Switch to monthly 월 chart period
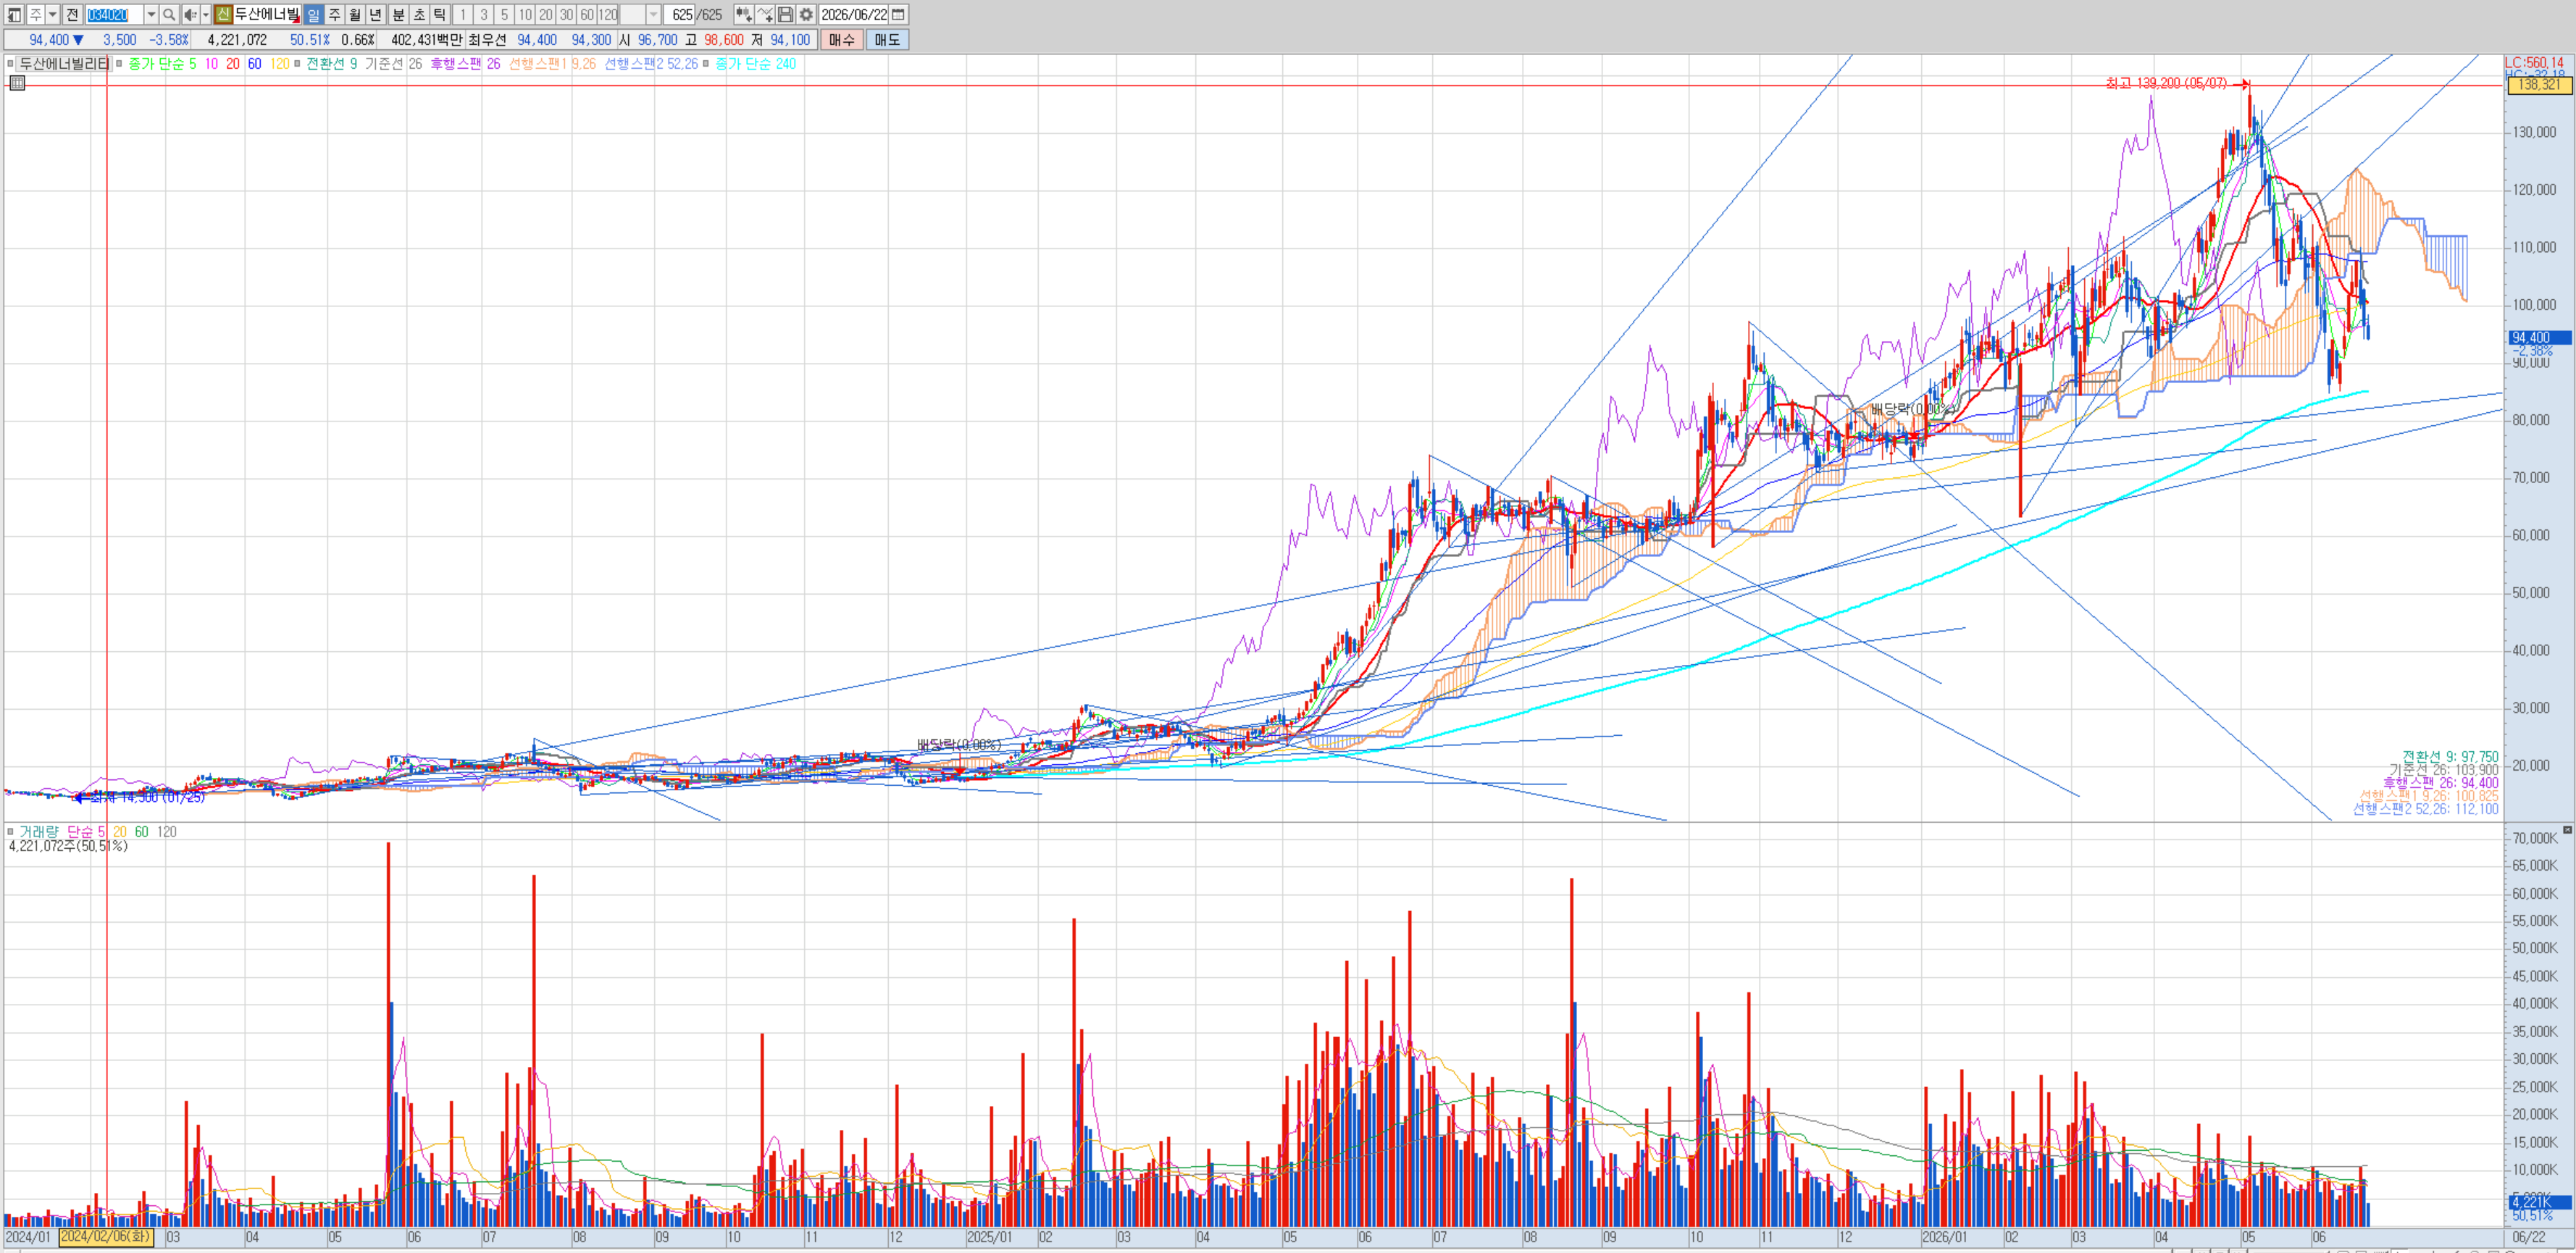This screenshot has height=1253, width=2576. [x=355, y=15]
